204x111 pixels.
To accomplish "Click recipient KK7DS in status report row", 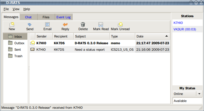I will 59,50.
